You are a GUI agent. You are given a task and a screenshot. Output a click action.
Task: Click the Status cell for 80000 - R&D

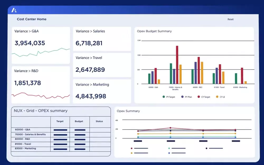pos(100,139)
